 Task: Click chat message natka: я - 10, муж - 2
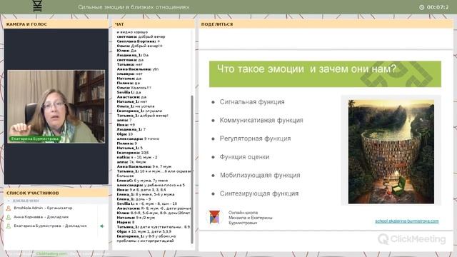click(x=137, y=157)
